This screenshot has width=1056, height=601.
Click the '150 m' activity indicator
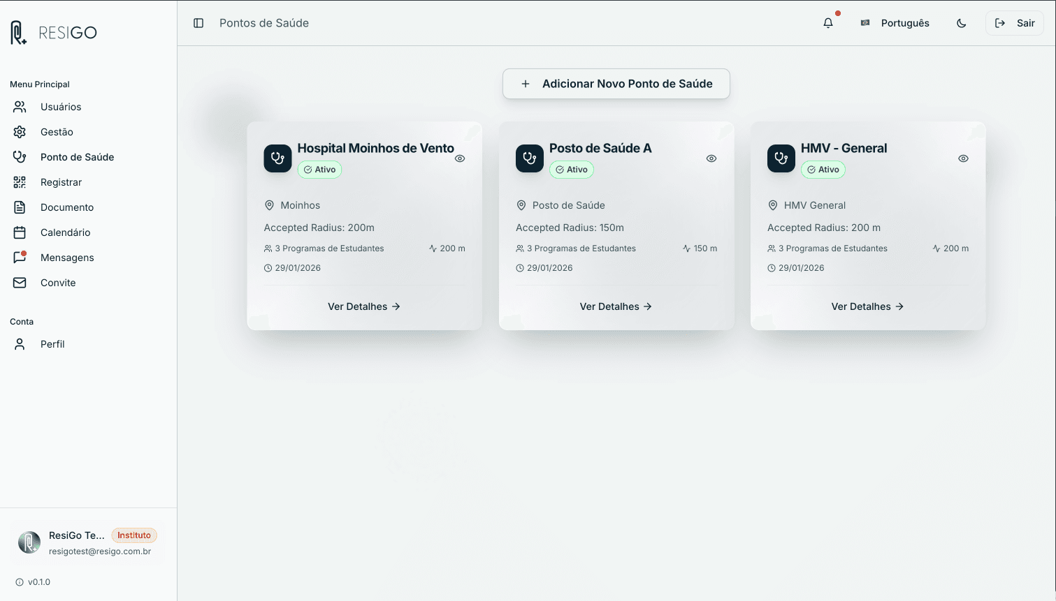[x=700, y=248]
